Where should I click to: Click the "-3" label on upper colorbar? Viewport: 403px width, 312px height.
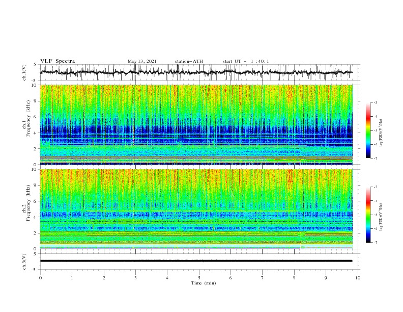(375, 102)
